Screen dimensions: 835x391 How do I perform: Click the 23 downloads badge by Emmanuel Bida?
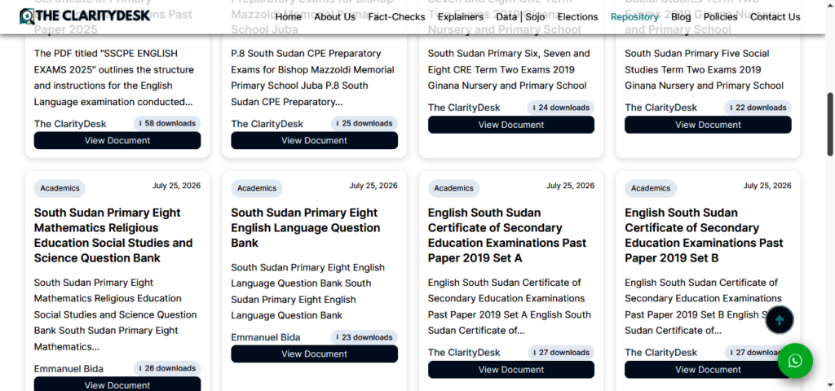[x=364, y=337]
